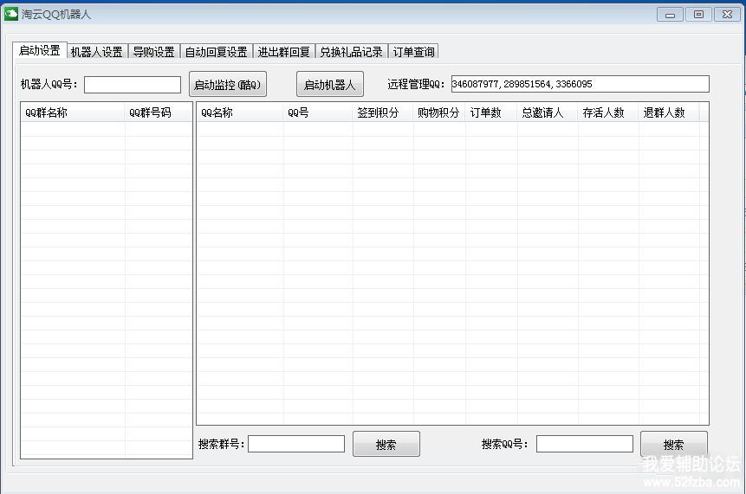This screenshot has height=494, width=746.
Task: Click the QQ群名称 column header
Action: tap(73, 112)
